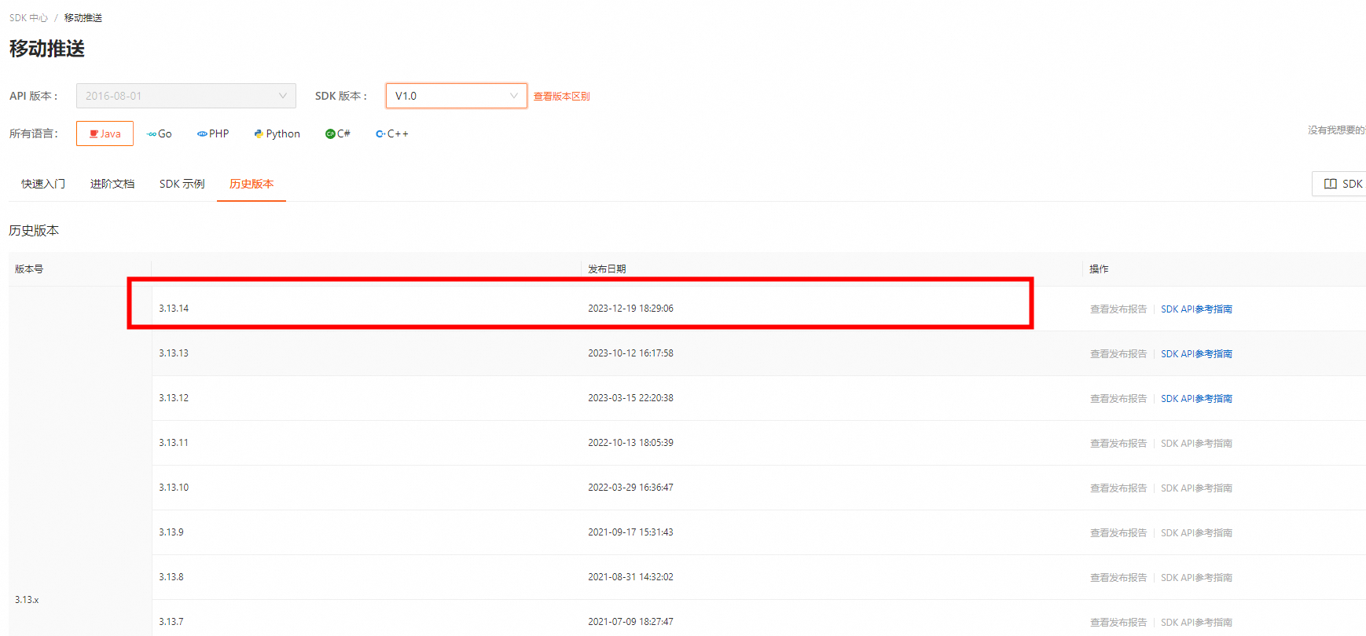
Task: Open SDK API参考指南 for version 3.13.9
Action: pos(1196,533)
